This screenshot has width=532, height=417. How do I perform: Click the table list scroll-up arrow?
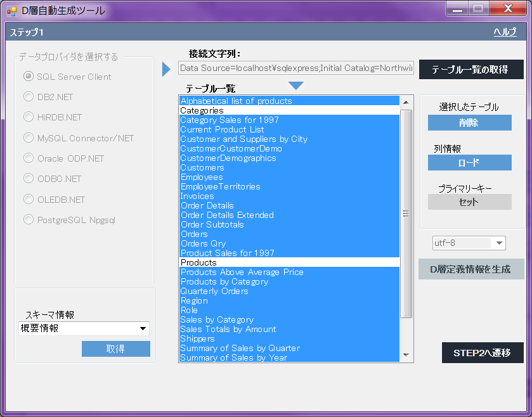[406, 102]
